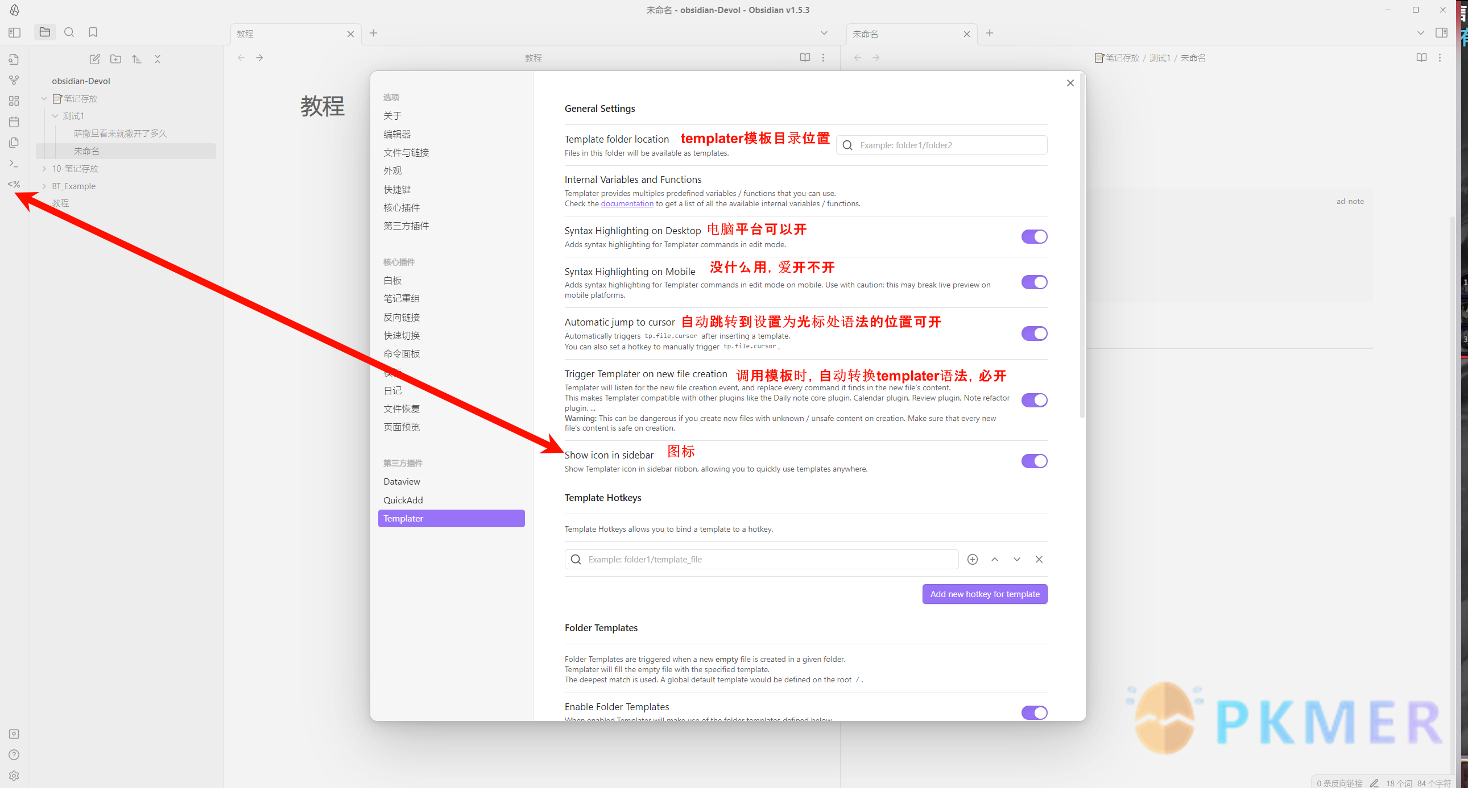Toggle the right sidebar icon
Viewport: 1468px width, 788px height.
[1442, 32]
